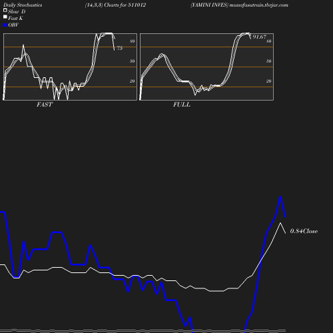Click the '(14,3,3) Charts for 511012' heading

(x=115, y=5)
